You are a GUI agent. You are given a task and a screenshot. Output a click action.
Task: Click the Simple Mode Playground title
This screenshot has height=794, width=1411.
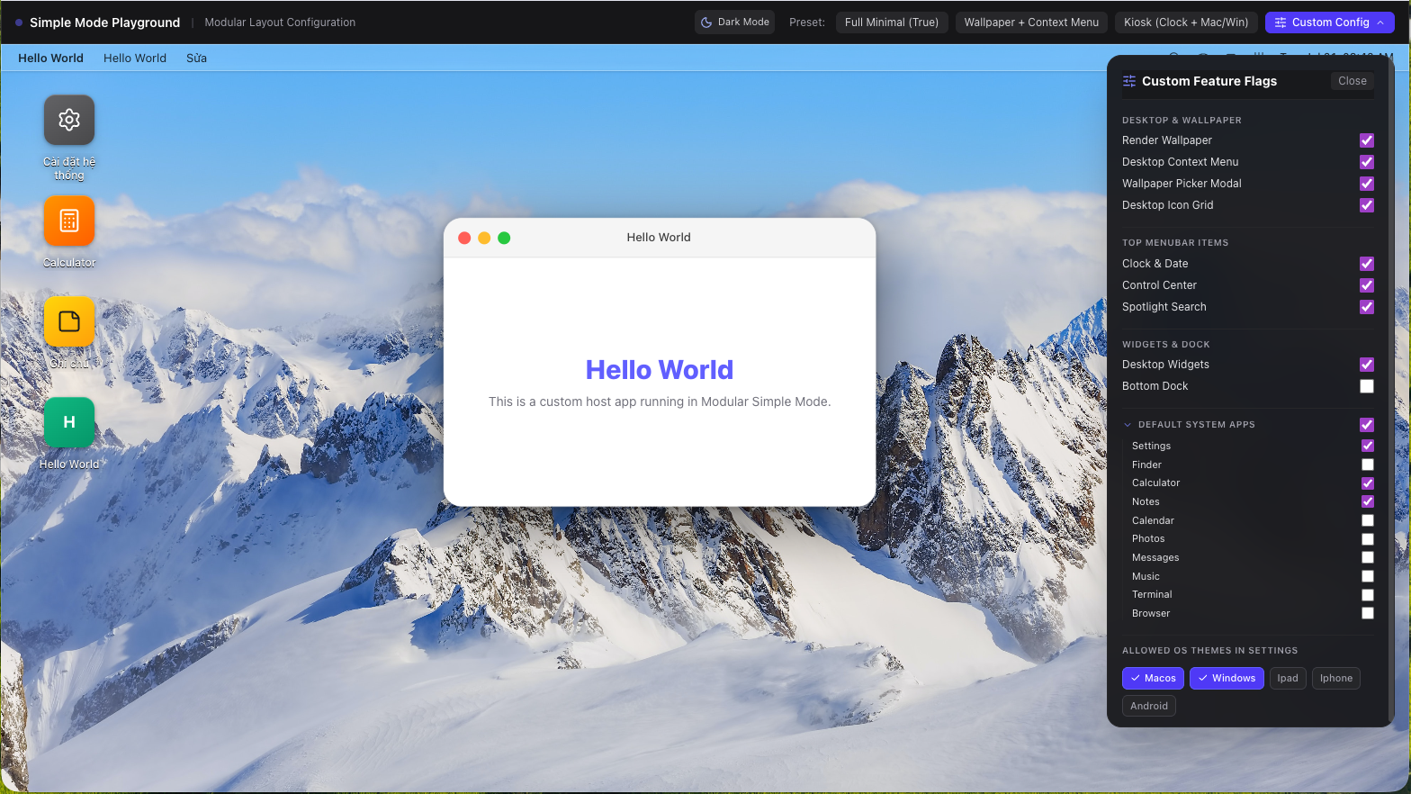pyautogui.click(x=104, y=23)
